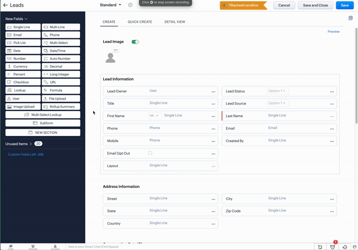Screen dimensions: 358x250
Task: Open Chats in the bottom bar
Action: point(11,246)
